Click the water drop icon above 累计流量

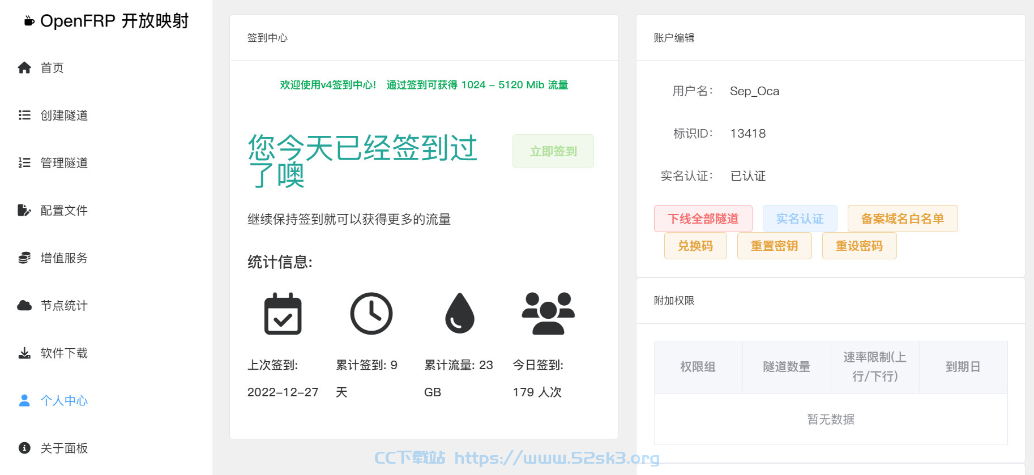click(x=460, y=313)
